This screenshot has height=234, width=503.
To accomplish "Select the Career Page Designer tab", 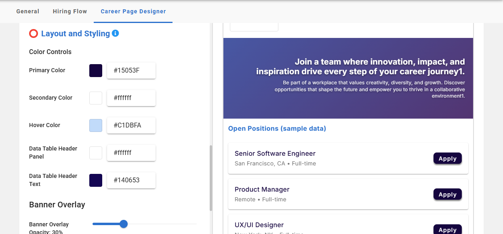I will point(133,11).
